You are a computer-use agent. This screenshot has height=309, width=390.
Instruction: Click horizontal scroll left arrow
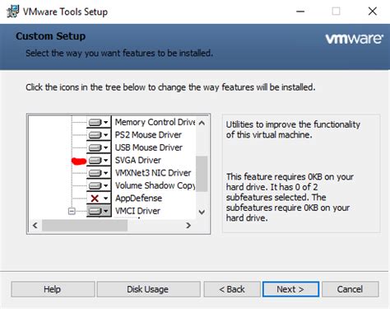pos(35,226)
